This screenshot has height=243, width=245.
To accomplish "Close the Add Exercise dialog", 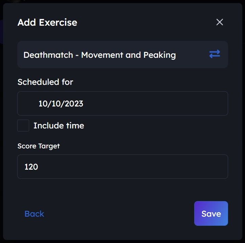I will tap(220, 22).
